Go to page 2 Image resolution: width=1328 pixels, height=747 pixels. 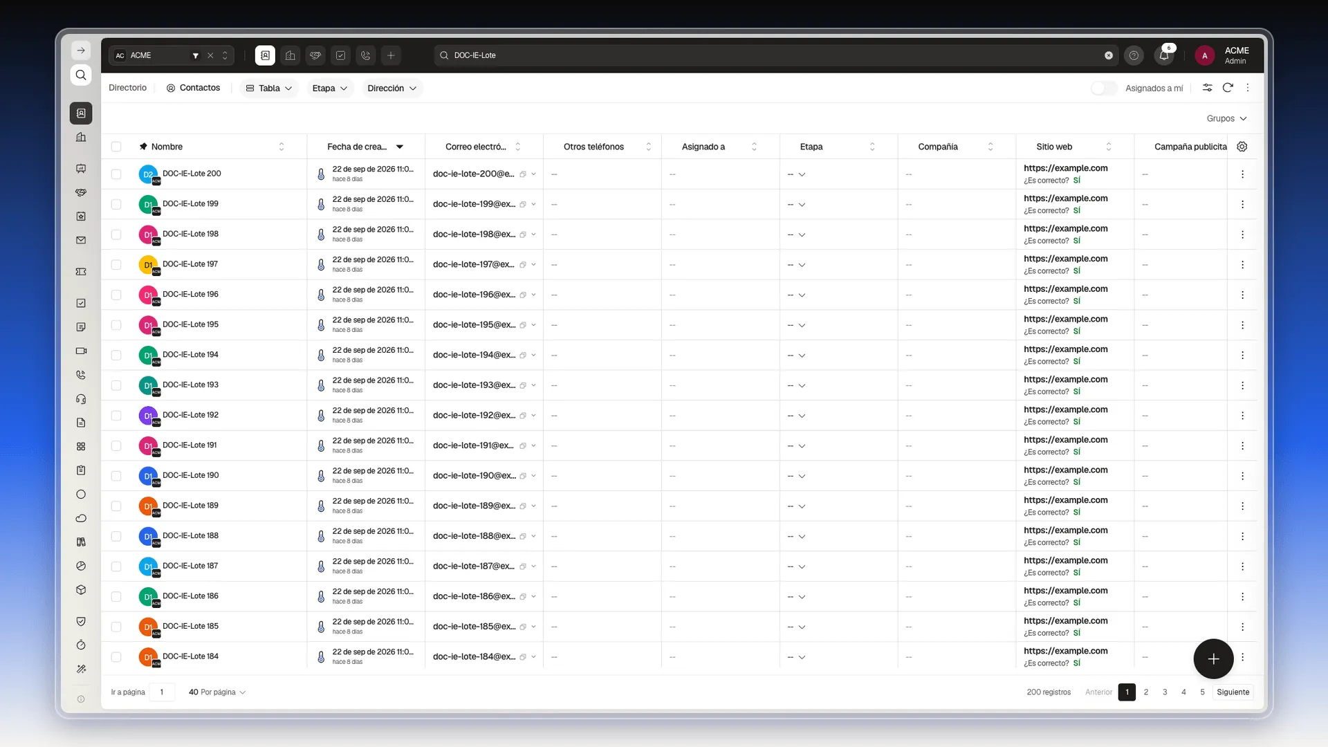(1146, 692)
